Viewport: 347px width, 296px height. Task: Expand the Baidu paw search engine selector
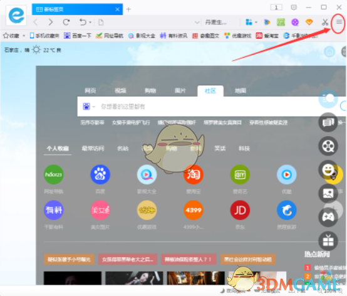coord(89,107)
